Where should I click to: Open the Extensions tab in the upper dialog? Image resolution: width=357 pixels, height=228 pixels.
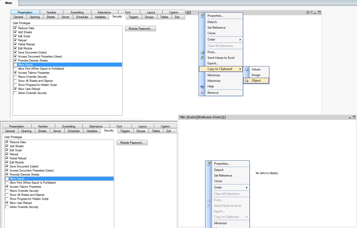pos(104,12)
